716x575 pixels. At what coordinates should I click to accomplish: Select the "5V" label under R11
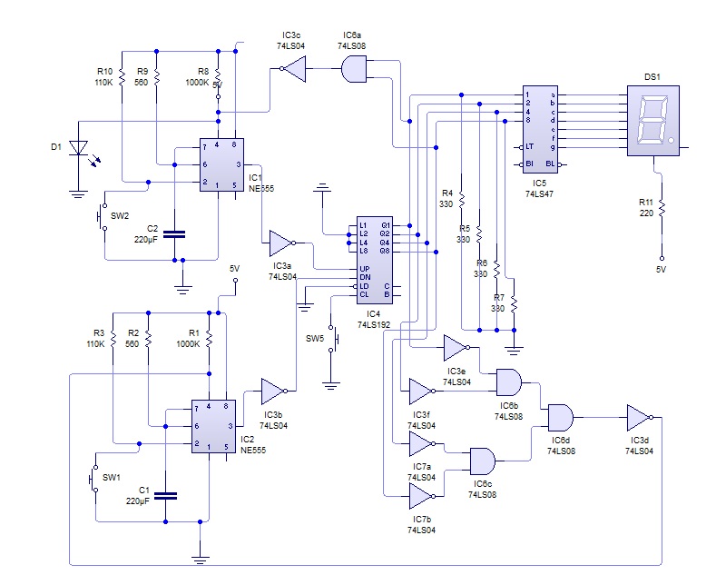coord(662,270)
